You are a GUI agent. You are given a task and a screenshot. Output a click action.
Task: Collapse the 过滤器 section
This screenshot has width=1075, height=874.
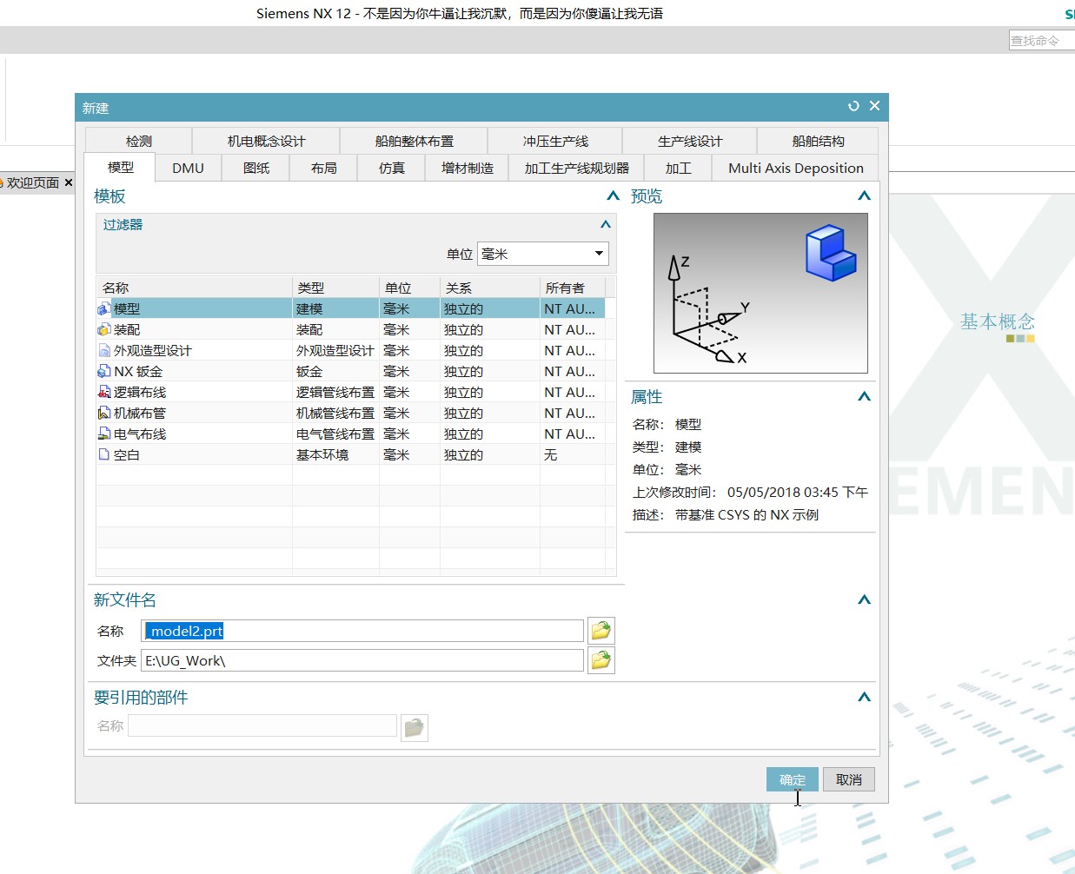[606, 224]
